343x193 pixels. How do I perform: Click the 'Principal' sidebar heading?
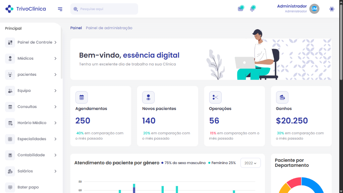coord(13,28)
